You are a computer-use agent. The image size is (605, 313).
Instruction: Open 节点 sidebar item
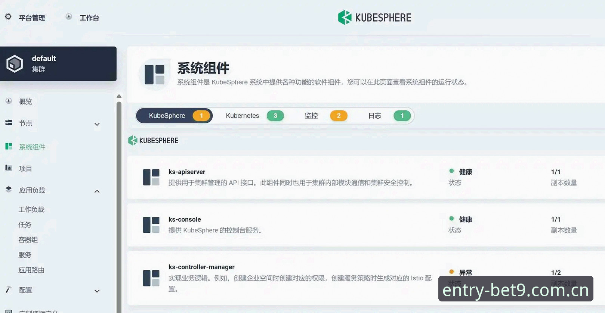25,123
